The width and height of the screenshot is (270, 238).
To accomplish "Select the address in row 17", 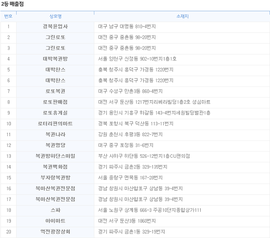I will click(x=140, y=199).
